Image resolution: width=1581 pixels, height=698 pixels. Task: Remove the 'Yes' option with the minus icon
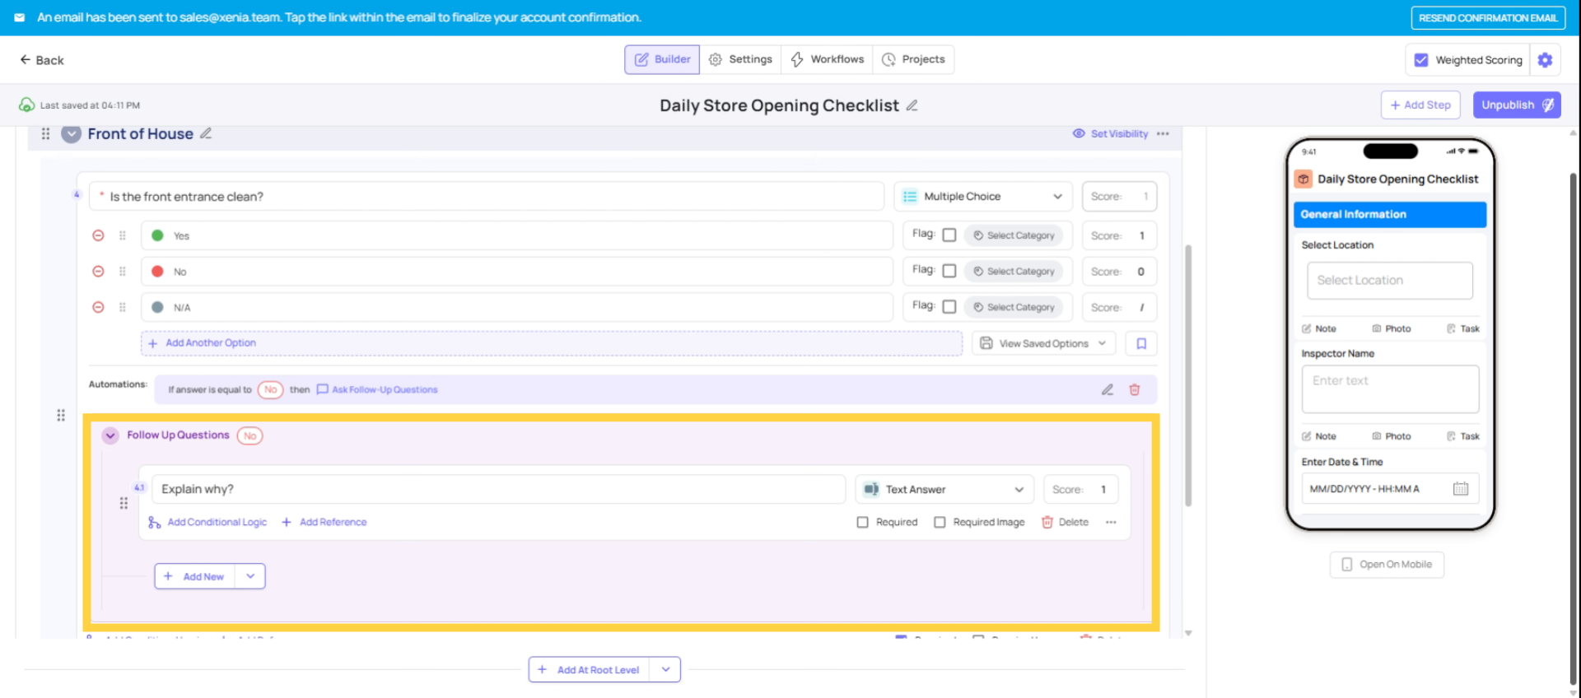point(98,235)
